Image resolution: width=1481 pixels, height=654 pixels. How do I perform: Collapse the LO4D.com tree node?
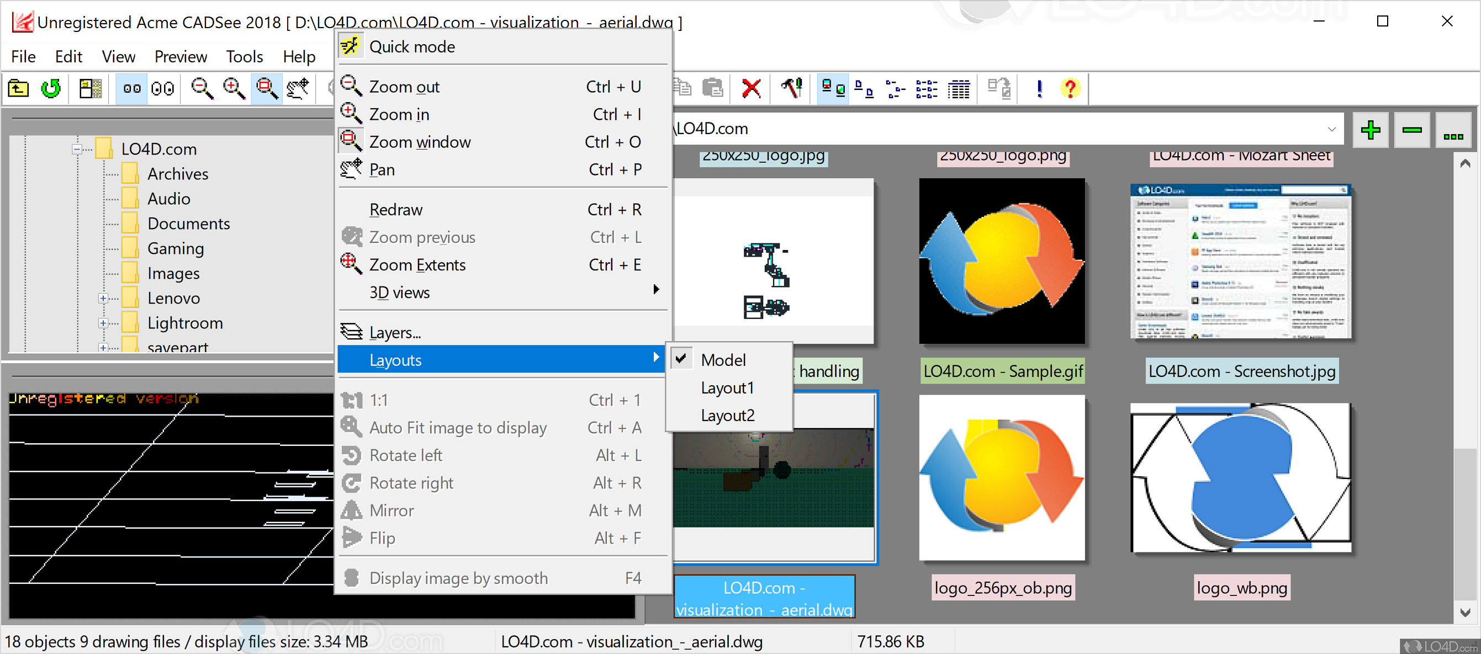tap(76, 149)
